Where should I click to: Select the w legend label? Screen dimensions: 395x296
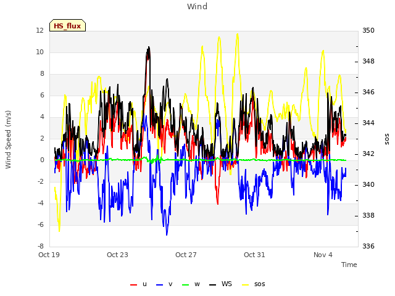click(x=197, y=284)
